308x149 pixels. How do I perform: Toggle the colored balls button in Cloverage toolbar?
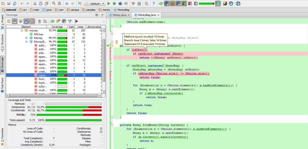pyautogui.click(x=32, y=21)
